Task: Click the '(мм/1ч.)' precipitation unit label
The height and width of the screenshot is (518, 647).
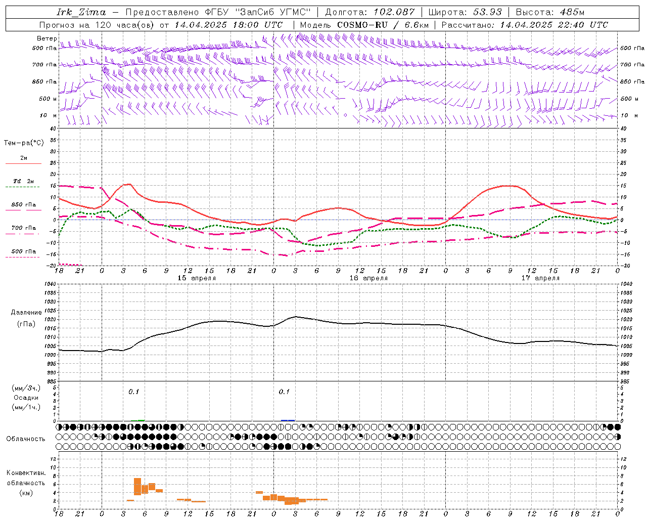Action: click(26, 407)
